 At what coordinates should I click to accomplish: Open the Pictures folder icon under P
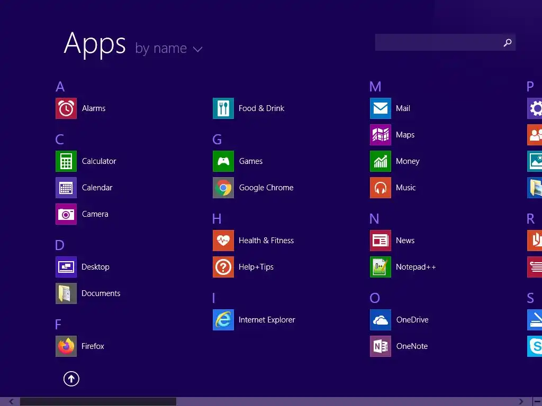pyautogui.click(x=535, y=188)
